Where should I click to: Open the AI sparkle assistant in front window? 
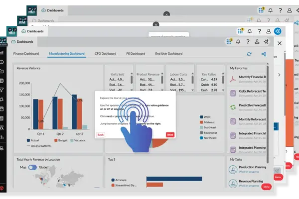pos(266,41)
